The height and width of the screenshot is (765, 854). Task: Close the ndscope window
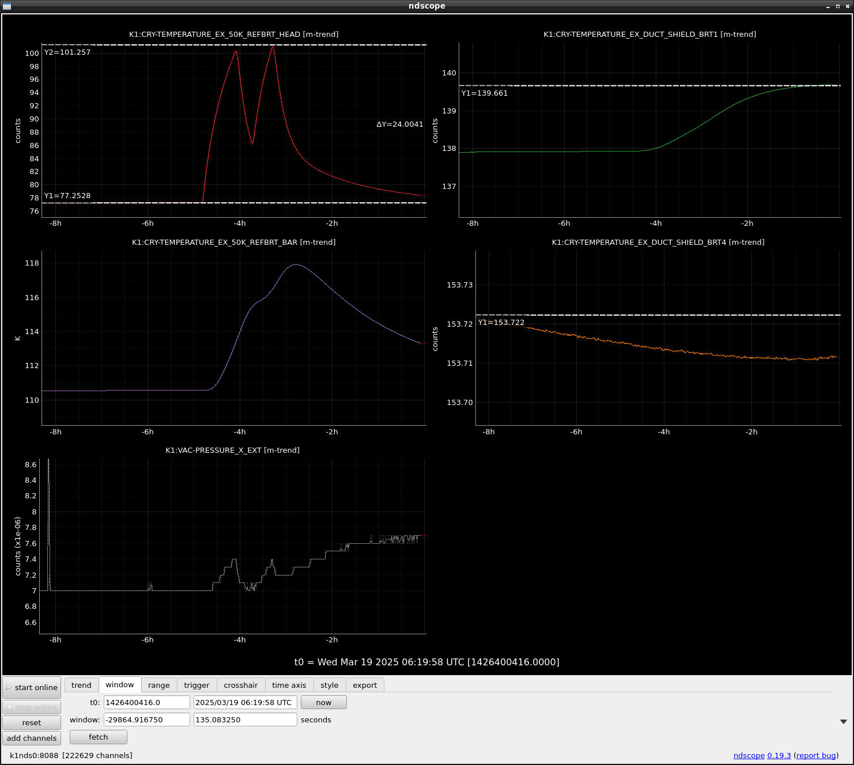(848, 6)
